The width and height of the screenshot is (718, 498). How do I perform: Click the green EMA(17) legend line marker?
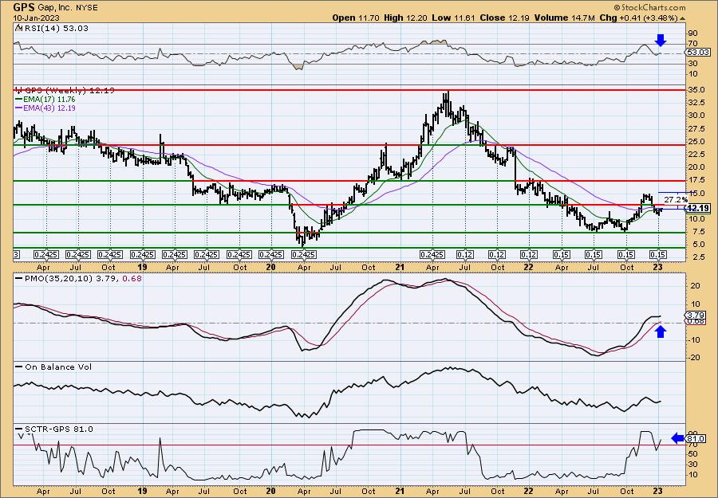pos(19,100)
